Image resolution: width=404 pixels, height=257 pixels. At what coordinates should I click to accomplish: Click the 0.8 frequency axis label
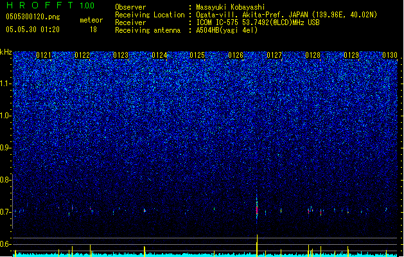pos(6,180)
